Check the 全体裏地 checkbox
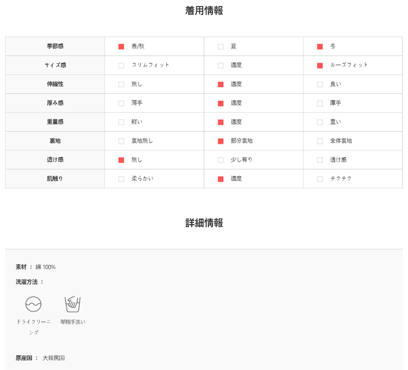The width and height of the screenshot is (408, 370). pos(320,141)
